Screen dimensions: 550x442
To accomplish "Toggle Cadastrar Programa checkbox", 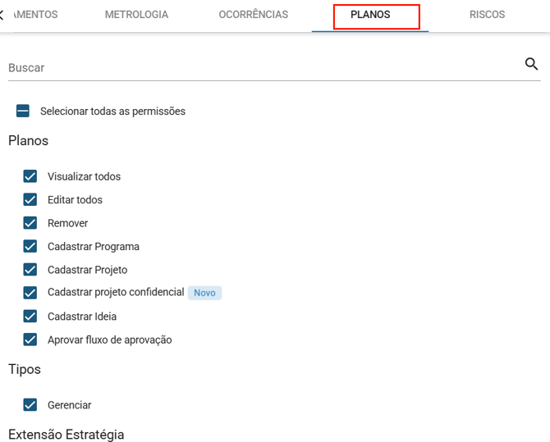I will (30, 246).
